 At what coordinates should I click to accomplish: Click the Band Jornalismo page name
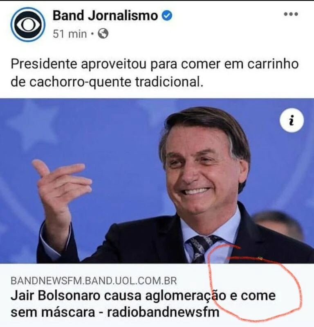105,16
